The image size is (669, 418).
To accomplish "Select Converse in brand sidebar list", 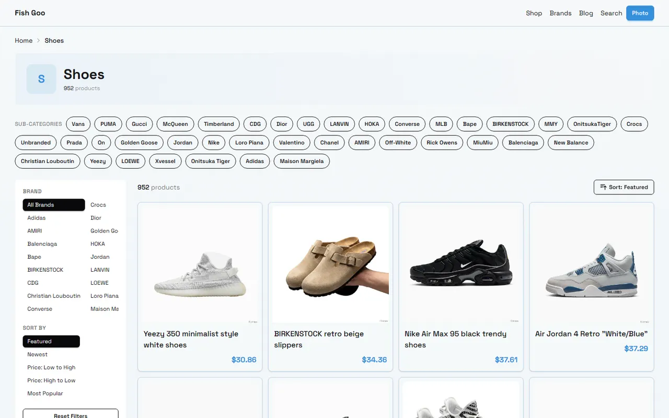I will (54, 309).
